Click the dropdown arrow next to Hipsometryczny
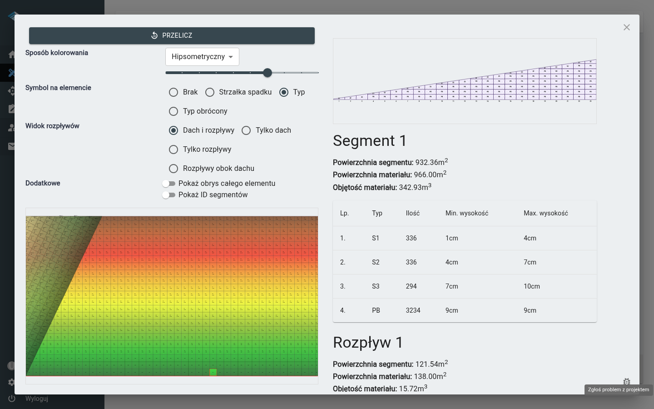The width and height of the screenshot is (654, 409). (x=231, y=57)
